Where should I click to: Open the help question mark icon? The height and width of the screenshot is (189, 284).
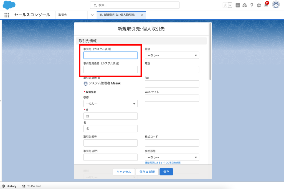coord(252,5)
